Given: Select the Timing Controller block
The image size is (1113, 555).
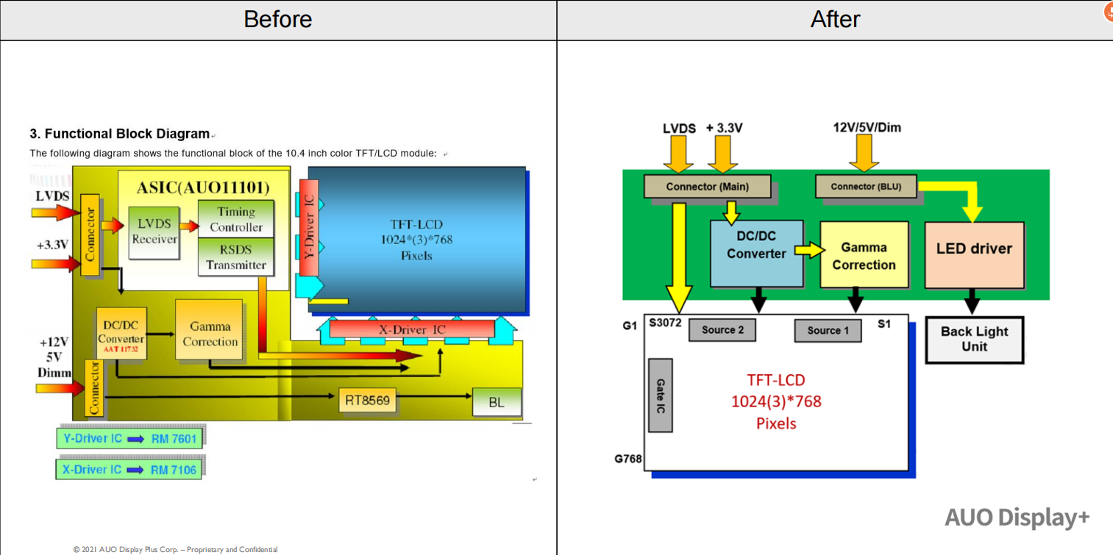Looking at the screenshot, I should tap(236, 218).
